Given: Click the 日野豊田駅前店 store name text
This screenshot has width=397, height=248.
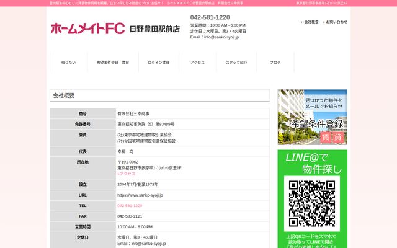Looking at the screenshot, I should tap(154, 29).
